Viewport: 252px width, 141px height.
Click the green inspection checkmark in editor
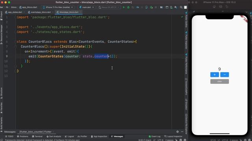pyautogui.click(x=182, y=16)
